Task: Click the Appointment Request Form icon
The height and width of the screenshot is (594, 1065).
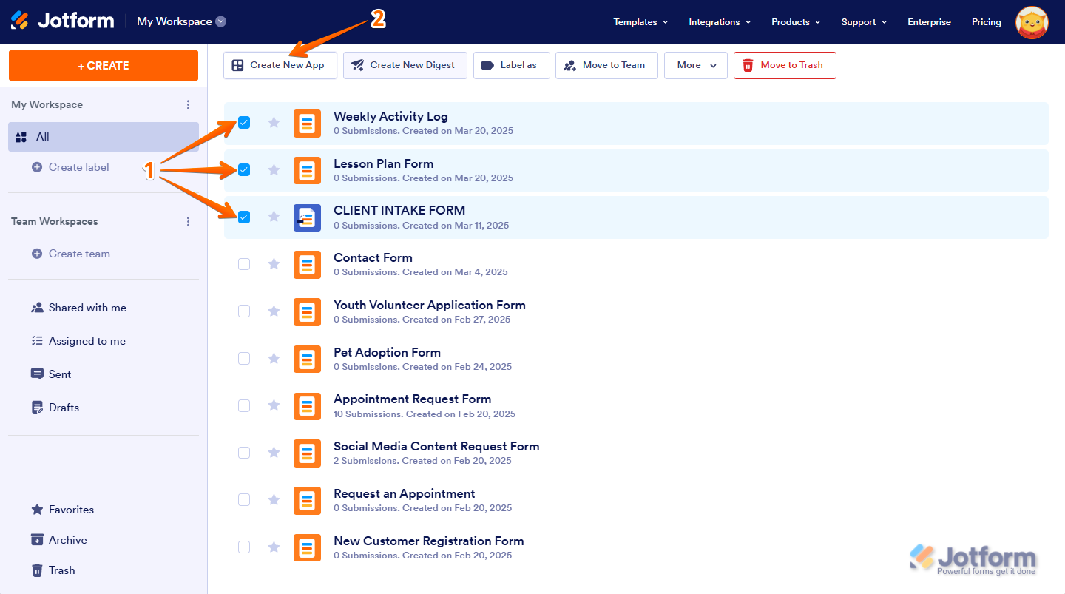Action: (x=307, y=406)
